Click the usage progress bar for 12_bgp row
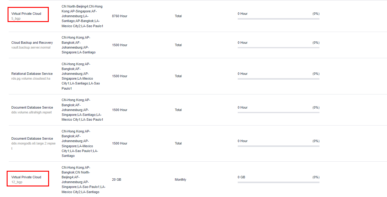Image resolution: width=387 pixels, height=197 pixels. click(x=278, y=182)
